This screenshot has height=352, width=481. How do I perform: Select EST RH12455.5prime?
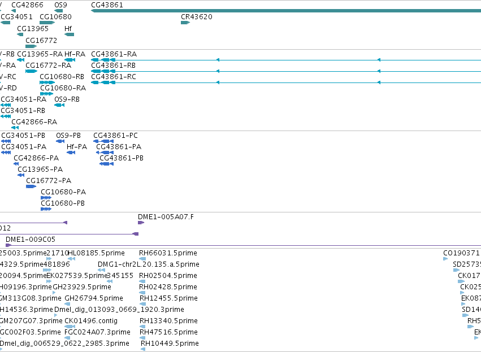click(142, 304)
